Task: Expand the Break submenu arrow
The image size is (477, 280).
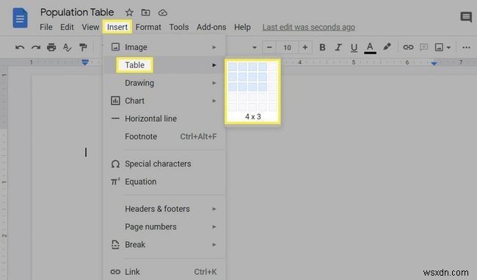Action: click(214, 245)
